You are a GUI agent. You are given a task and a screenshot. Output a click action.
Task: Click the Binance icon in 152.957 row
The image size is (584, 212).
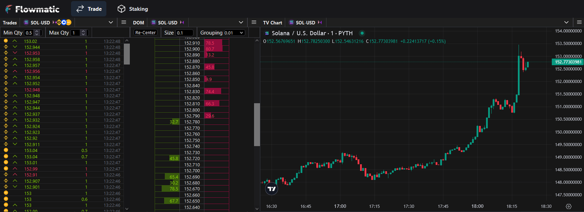click(6, 65)
